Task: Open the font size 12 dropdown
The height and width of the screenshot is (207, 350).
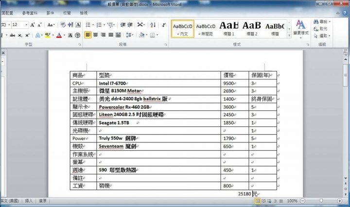Action: pyautogui.click(x=27, y=25)
